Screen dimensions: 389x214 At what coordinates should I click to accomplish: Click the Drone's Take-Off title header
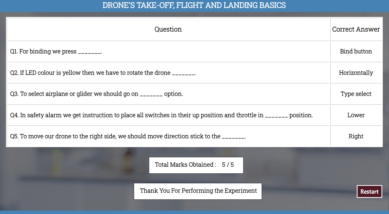tap(194, 5)
